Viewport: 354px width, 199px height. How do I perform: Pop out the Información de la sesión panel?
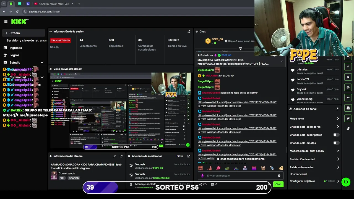tap(189, 32)
